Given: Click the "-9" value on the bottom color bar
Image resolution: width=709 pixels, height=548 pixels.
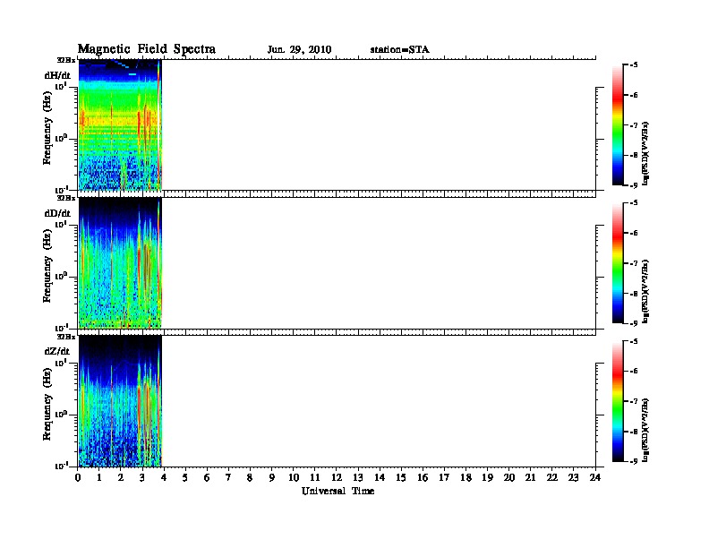Looking at the screenshot, I should [x=634, y=462].
